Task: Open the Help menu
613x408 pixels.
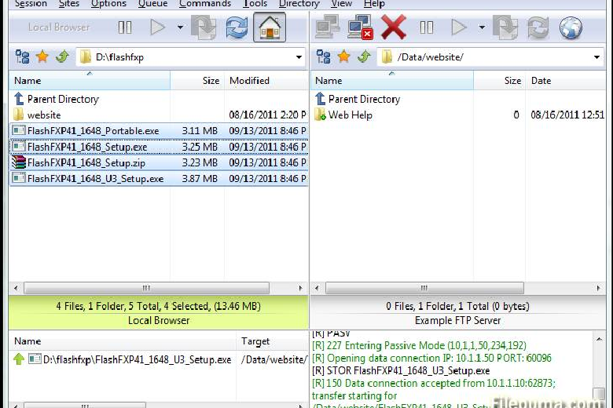Action: 374,4
